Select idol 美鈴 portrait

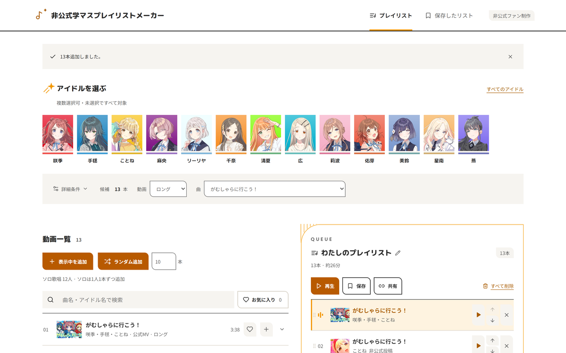pyautogui.click(x=404, y=135)
